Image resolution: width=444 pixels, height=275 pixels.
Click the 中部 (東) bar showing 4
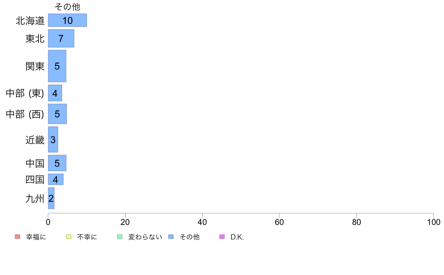[55, 93]
